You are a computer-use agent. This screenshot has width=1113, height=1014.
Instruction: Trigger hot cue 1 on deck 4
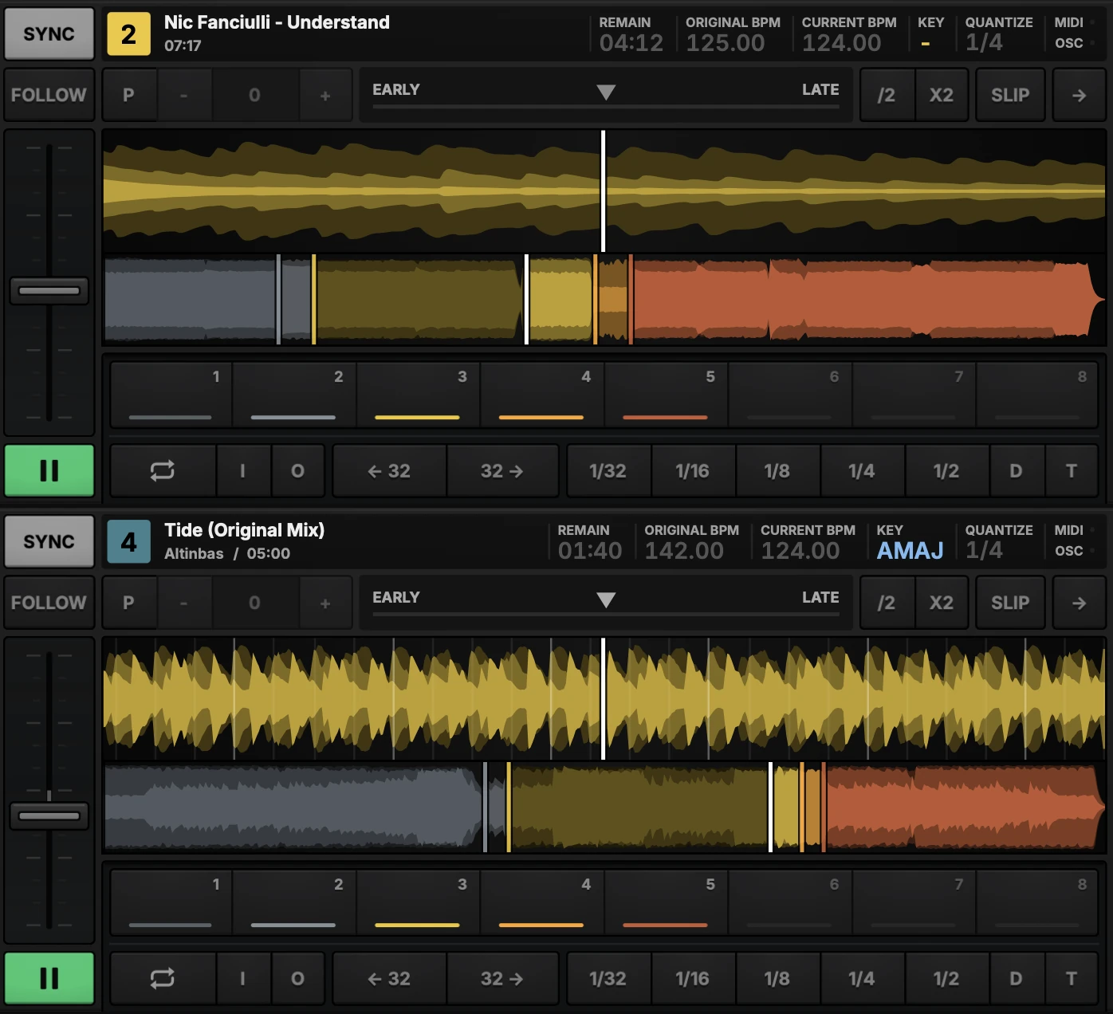point(171,903)
